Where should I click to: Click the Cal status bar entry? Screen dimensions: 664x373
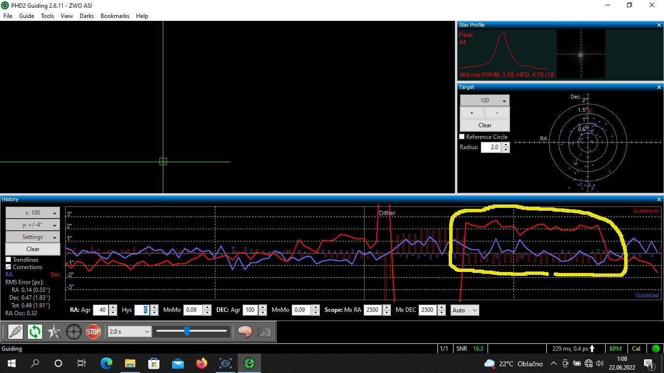pyautogui.click(x=636, y=349)
